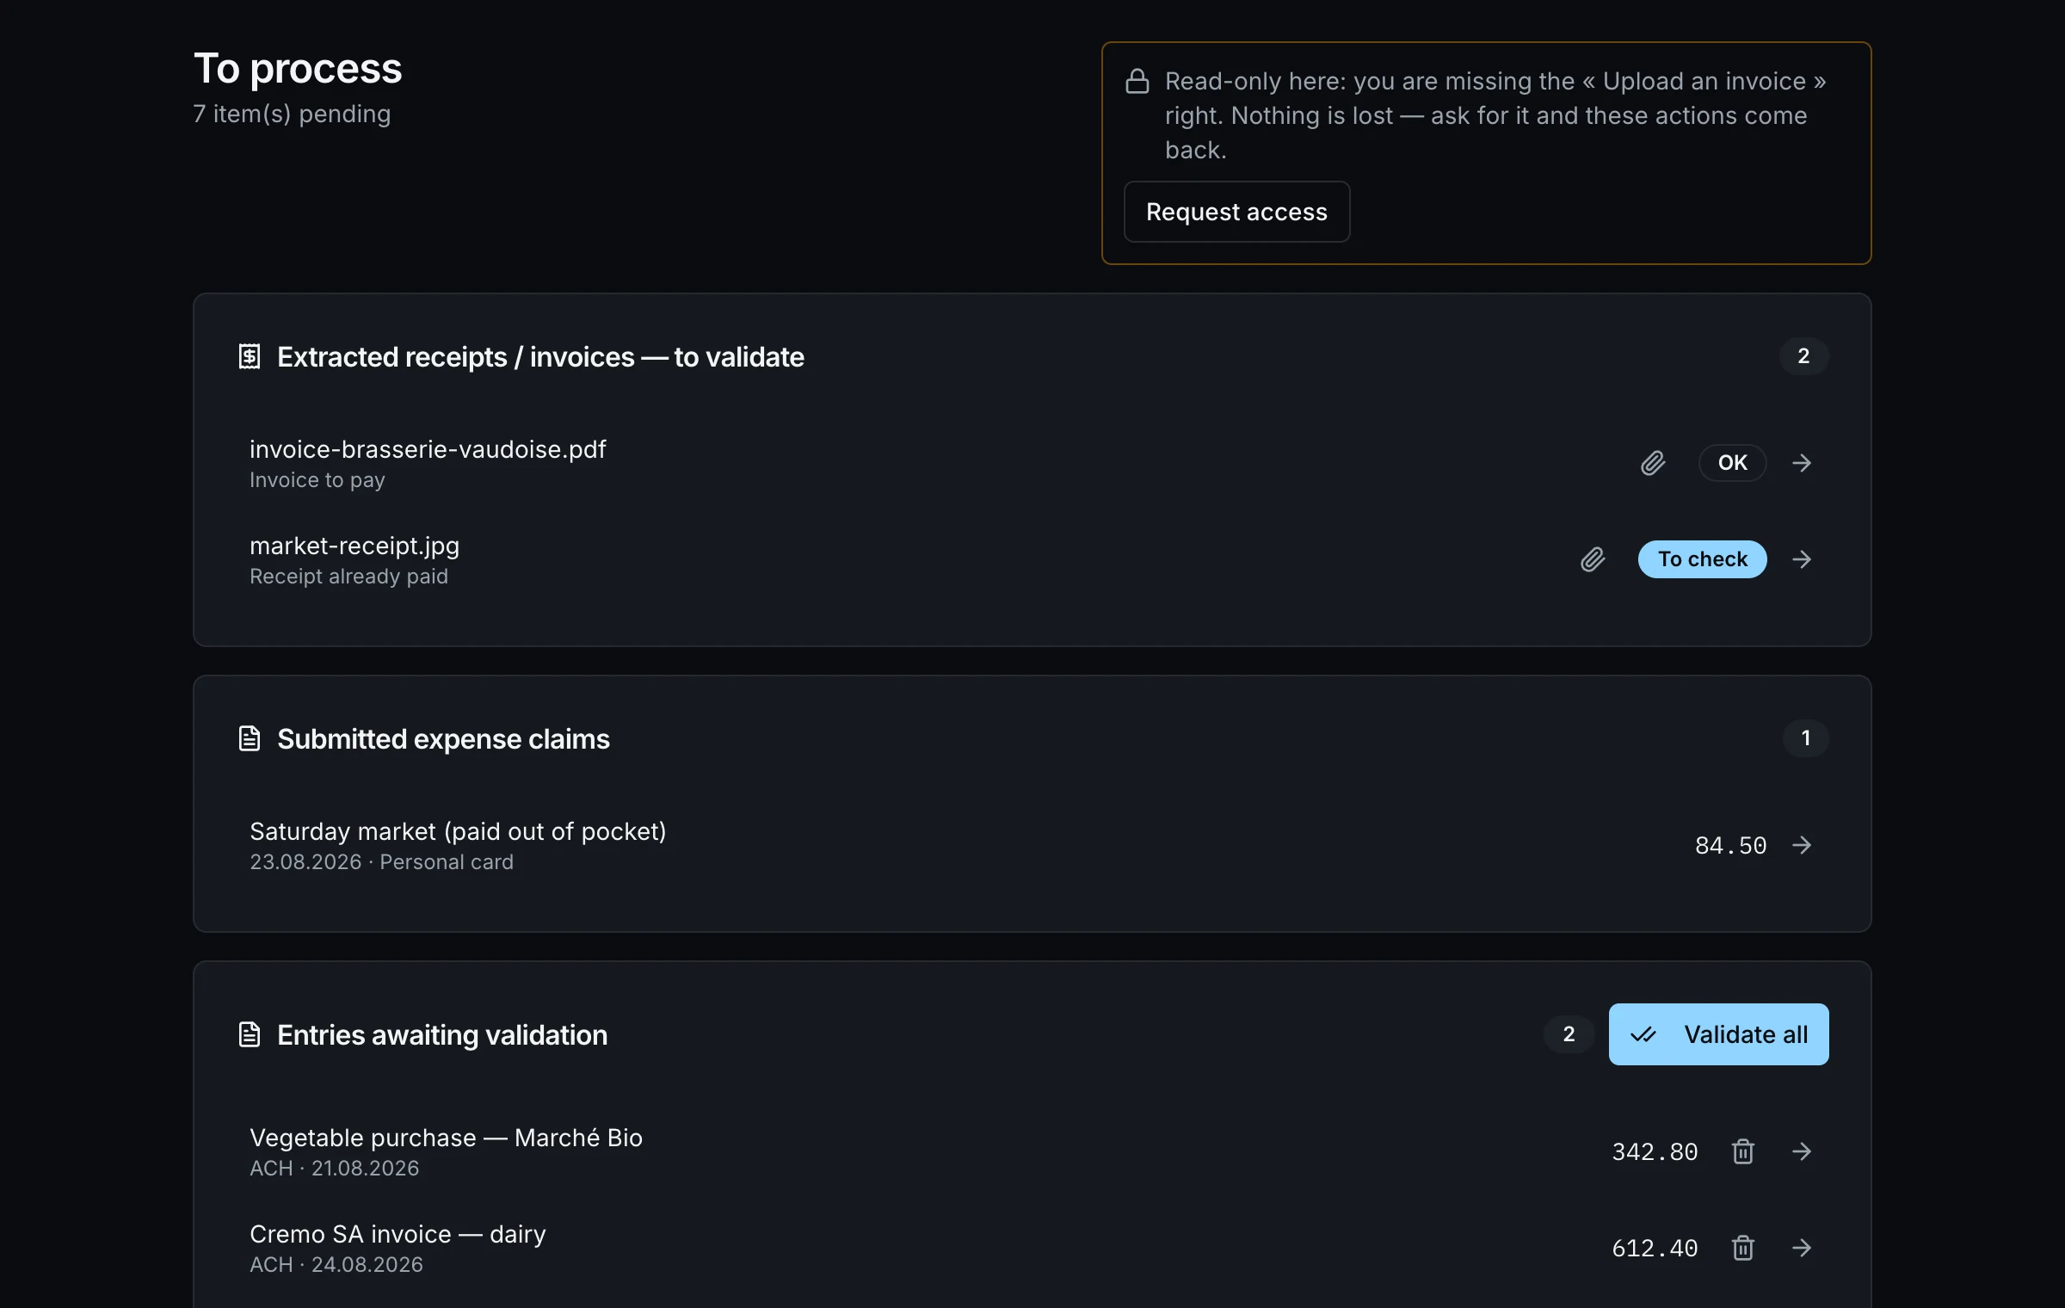Open Cremo SA invoice entry arrow
The image size is (2065, 1308).
1802,1248
